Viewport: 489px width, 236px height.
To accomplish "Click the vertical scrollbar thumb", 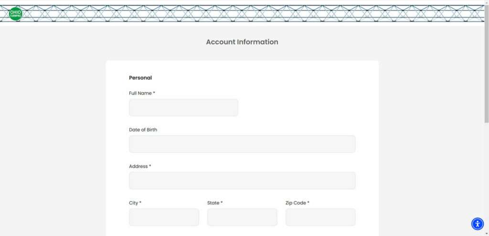I will tap(486, 62).
